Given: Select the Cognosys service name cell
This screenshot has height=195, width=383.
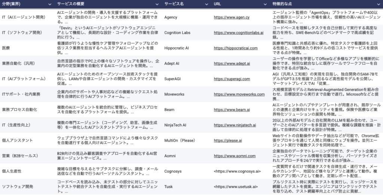Looking at the screenshot, I should pyautogui.click(x=174, y=171).
